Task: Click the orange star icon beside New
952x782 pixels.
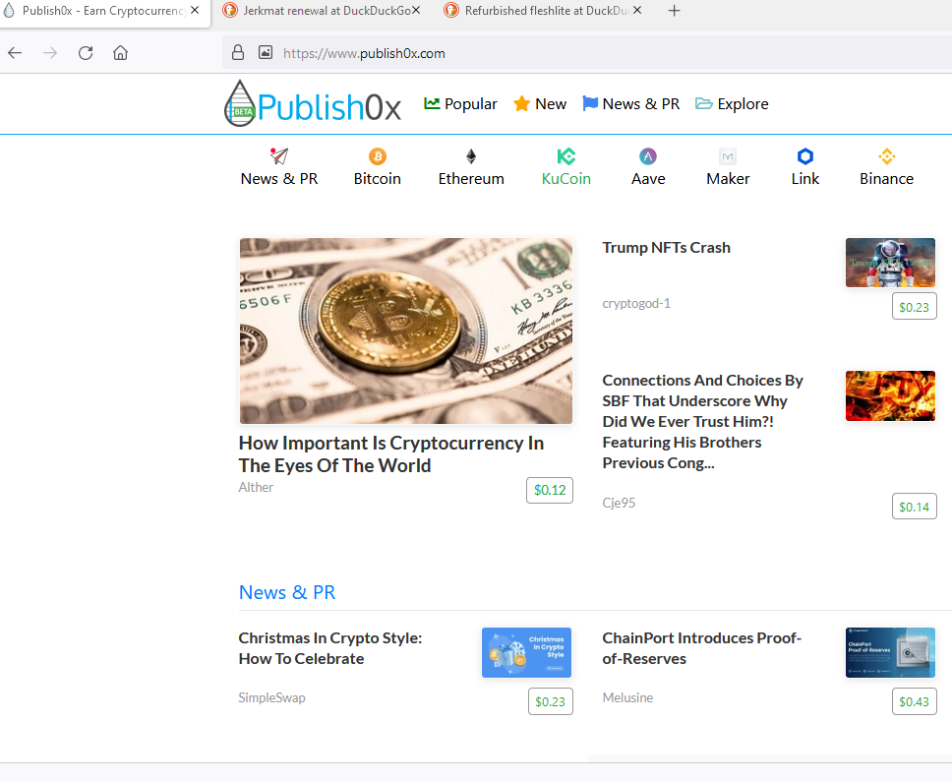Action: click(x=521, y=104)
